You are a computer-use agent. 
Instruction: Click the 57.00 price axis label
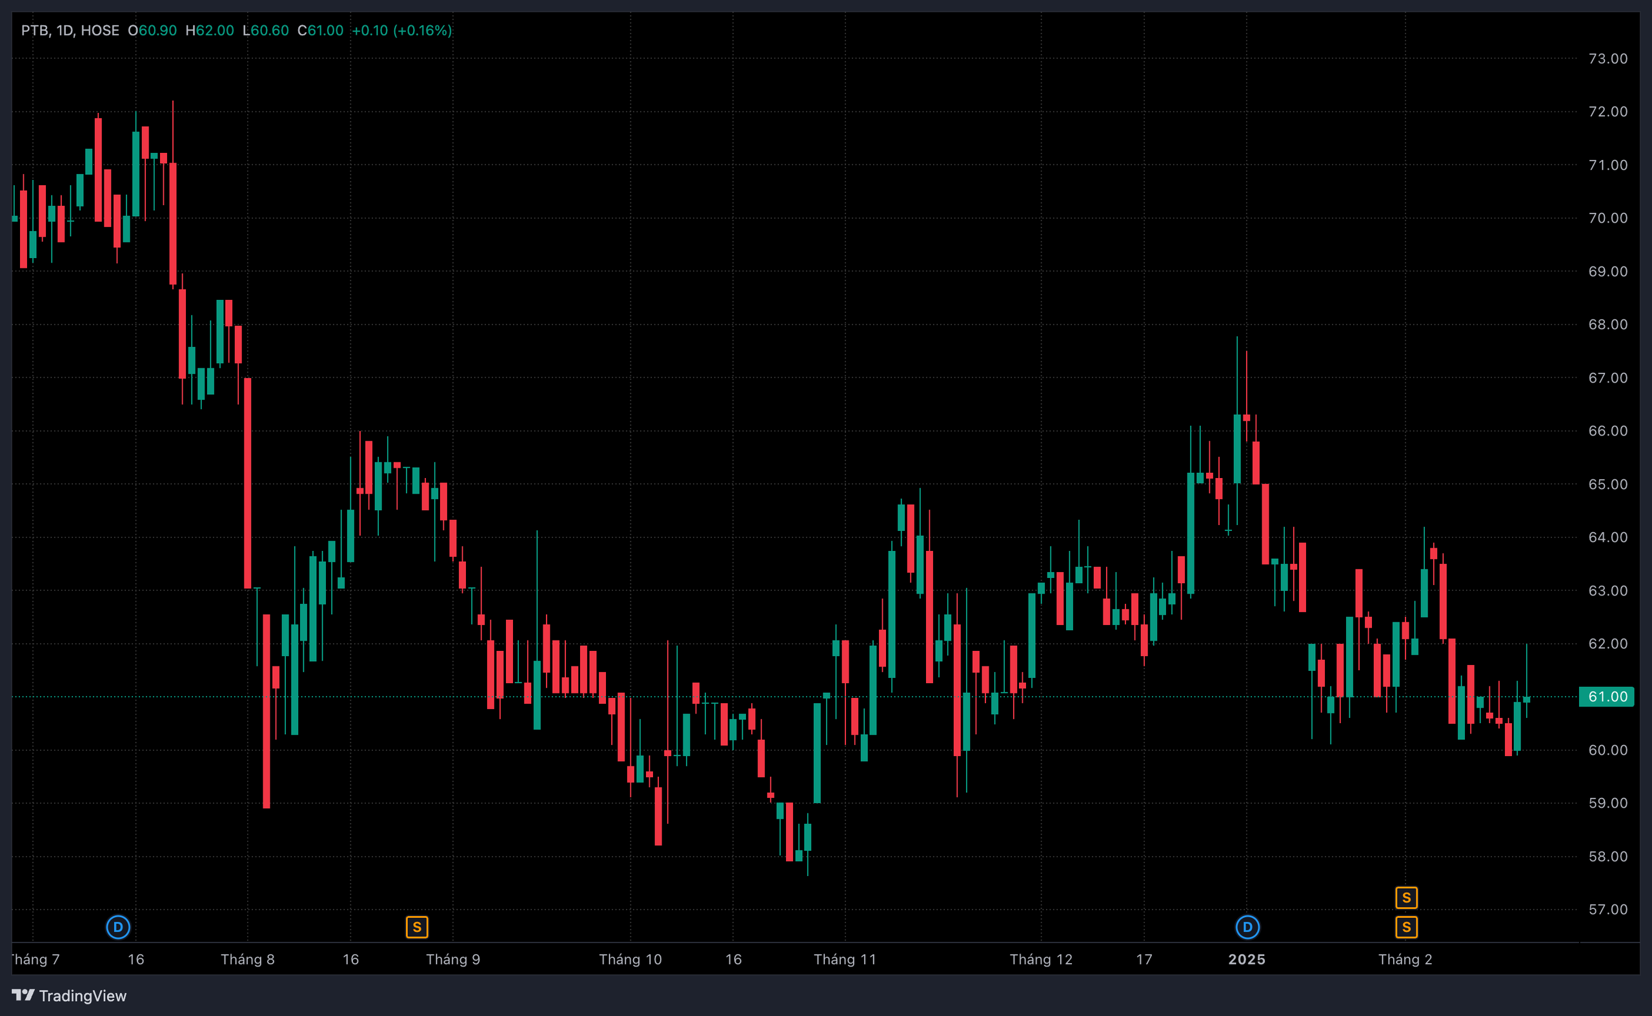tap(1607, 909)
